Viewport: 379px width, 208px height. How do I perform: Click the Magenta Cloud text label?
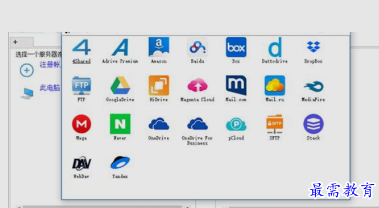click(x=197, y=99)
